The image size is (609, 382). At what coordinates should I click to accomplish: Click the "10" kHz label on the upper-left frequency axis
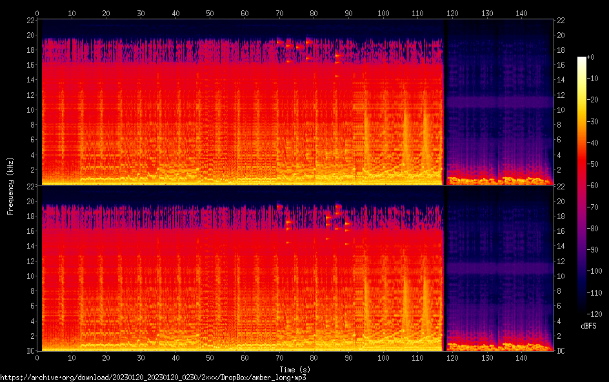pyautogui.click(x=30, y=110)
